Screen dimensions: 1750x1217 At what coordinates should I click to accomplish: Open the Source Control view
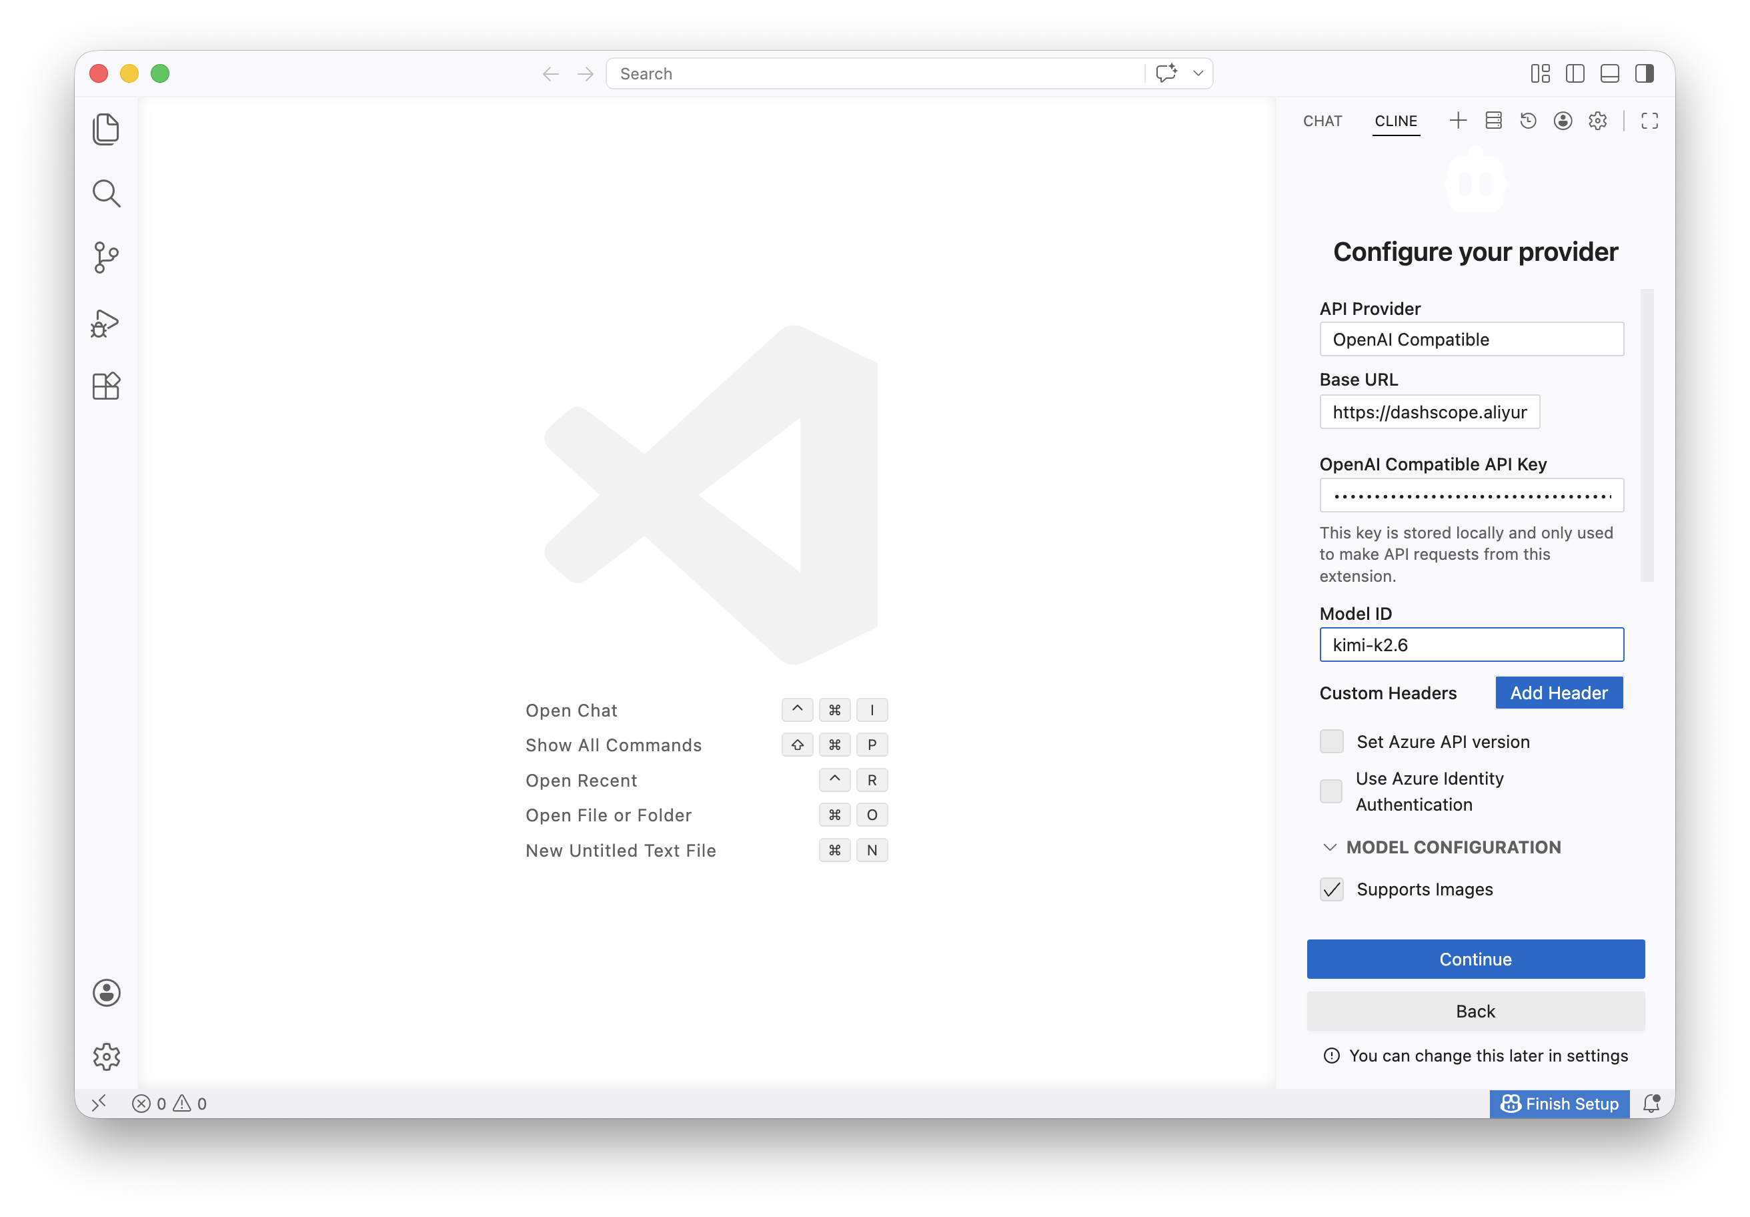(x=106, y=258)
